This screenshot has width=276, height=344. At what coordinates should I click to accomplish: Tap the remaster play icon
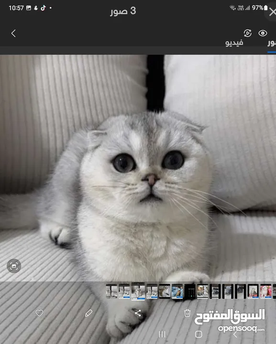(x=248, y=33)
